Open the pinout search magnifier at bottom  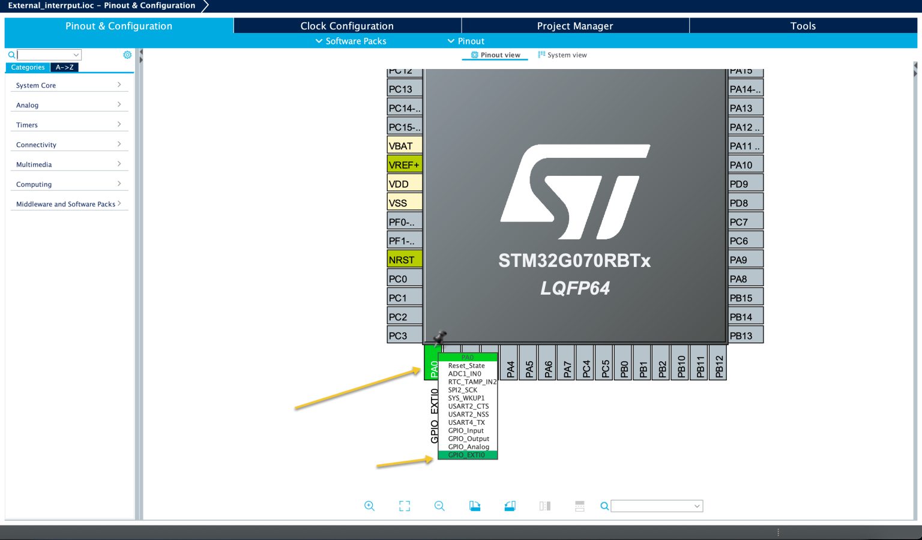[x=604, y=506]
